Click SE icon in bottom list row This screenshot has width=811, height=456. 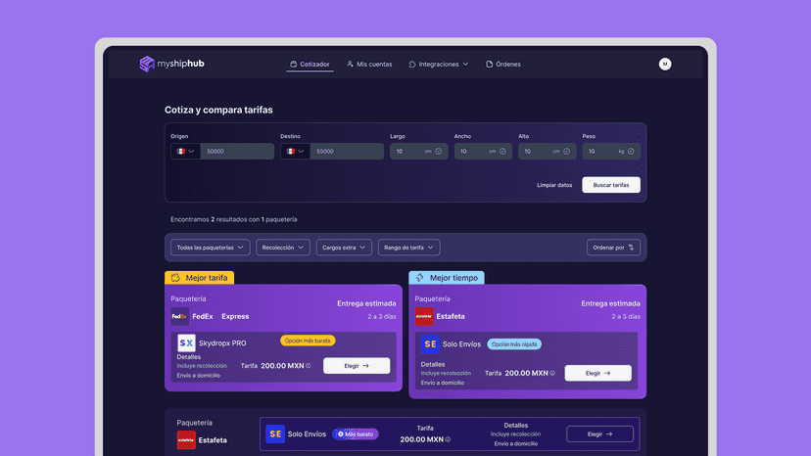(275, 434)
